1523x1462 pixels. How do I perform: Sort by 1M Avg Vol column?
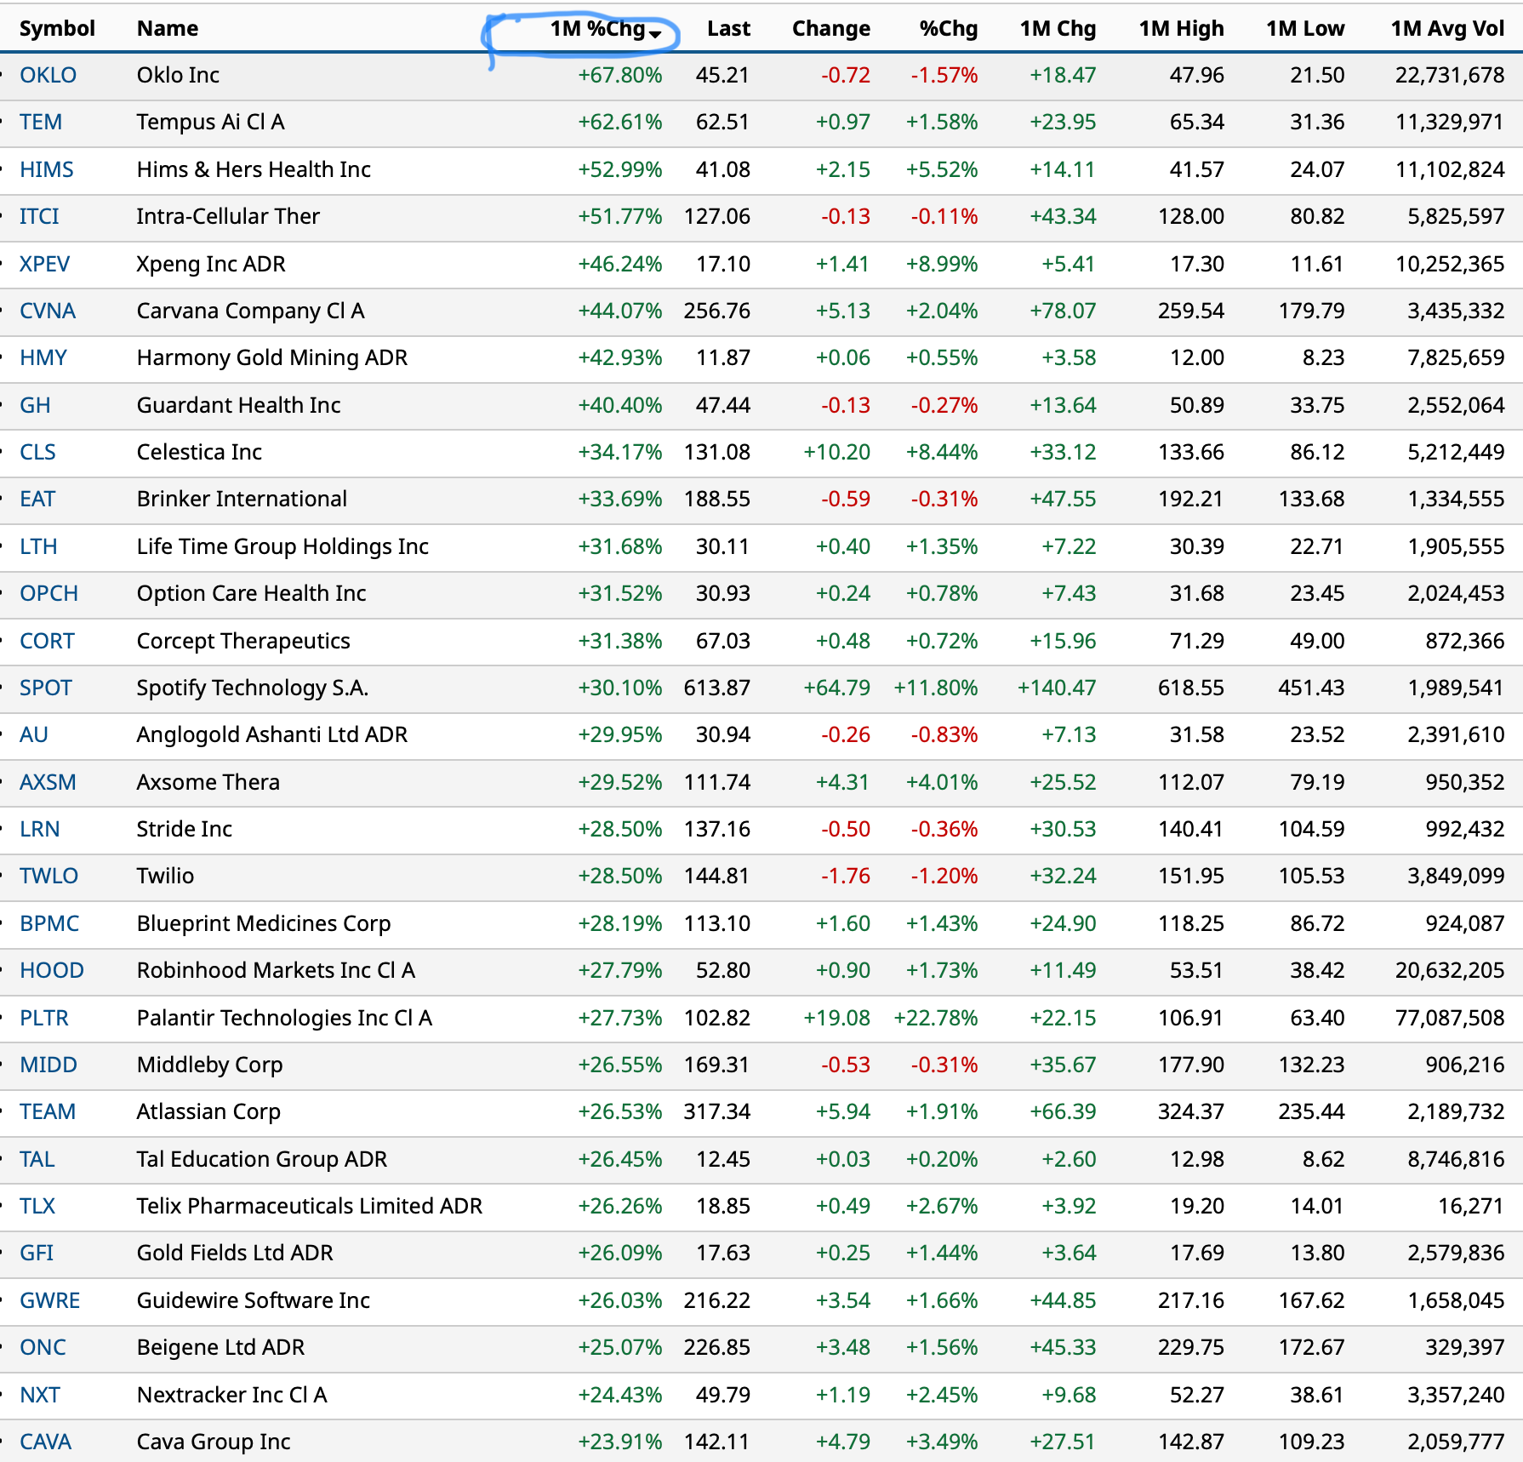pyautogui.click(x=1446, y=29)
